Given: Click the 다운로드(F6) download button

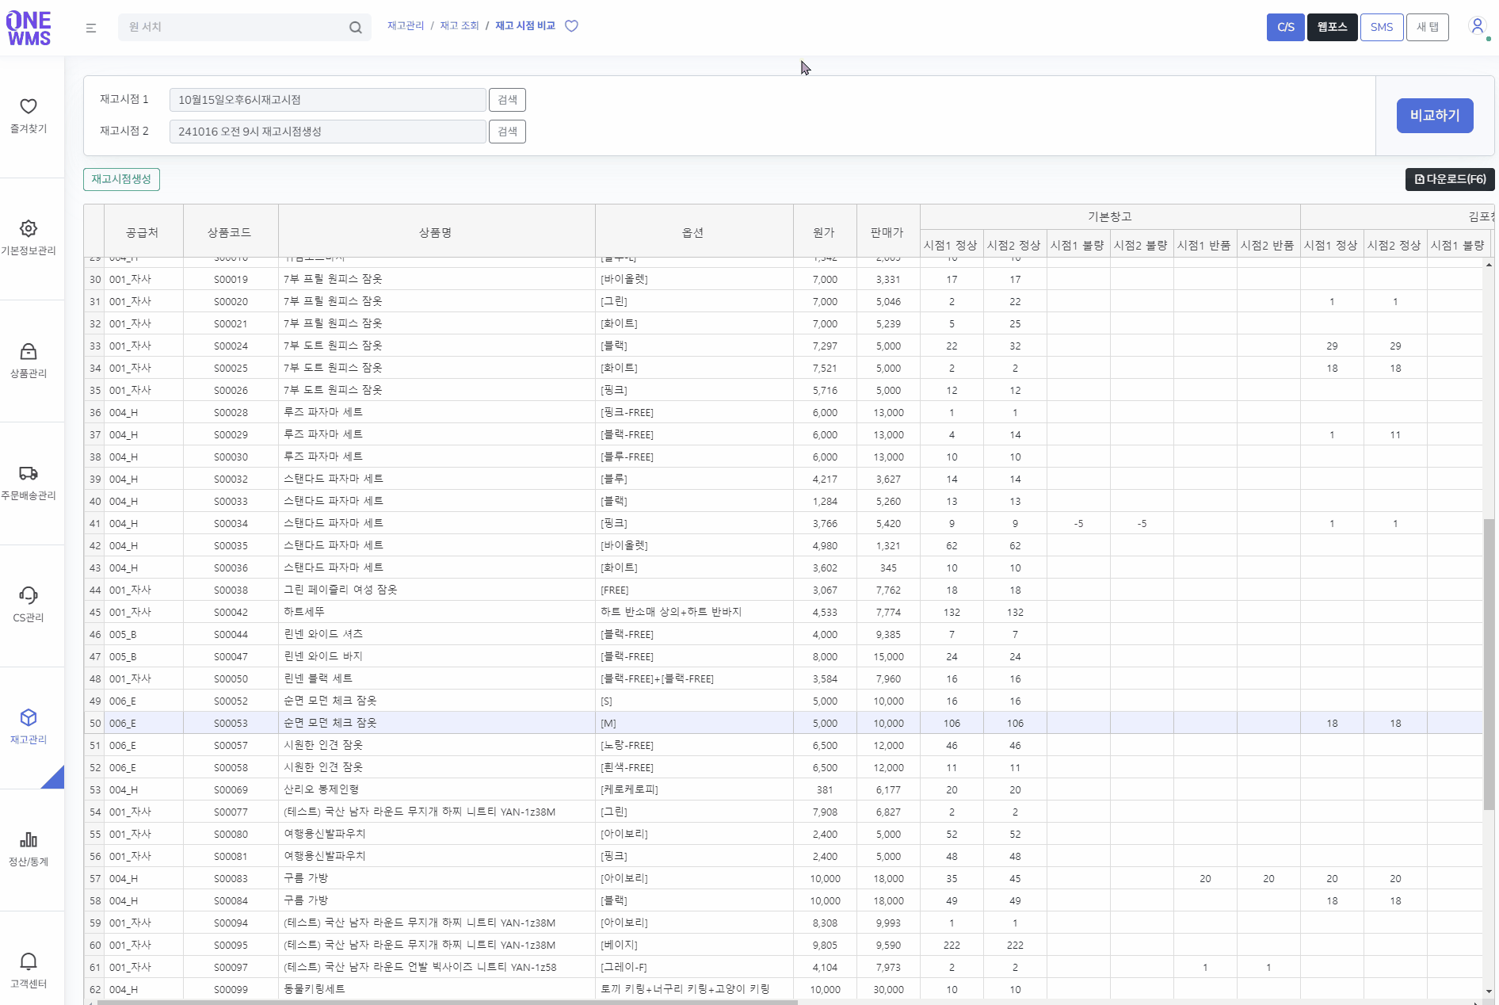Looking at the screenshot, I should (x=1450, y=179).
